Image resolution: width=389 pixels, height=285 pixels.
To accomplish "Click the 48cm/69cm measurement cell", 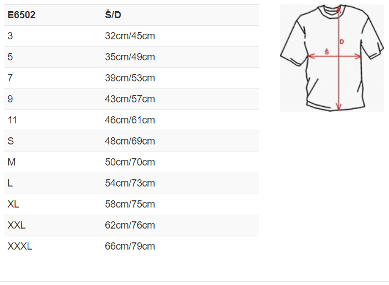I will click(130, 141).
